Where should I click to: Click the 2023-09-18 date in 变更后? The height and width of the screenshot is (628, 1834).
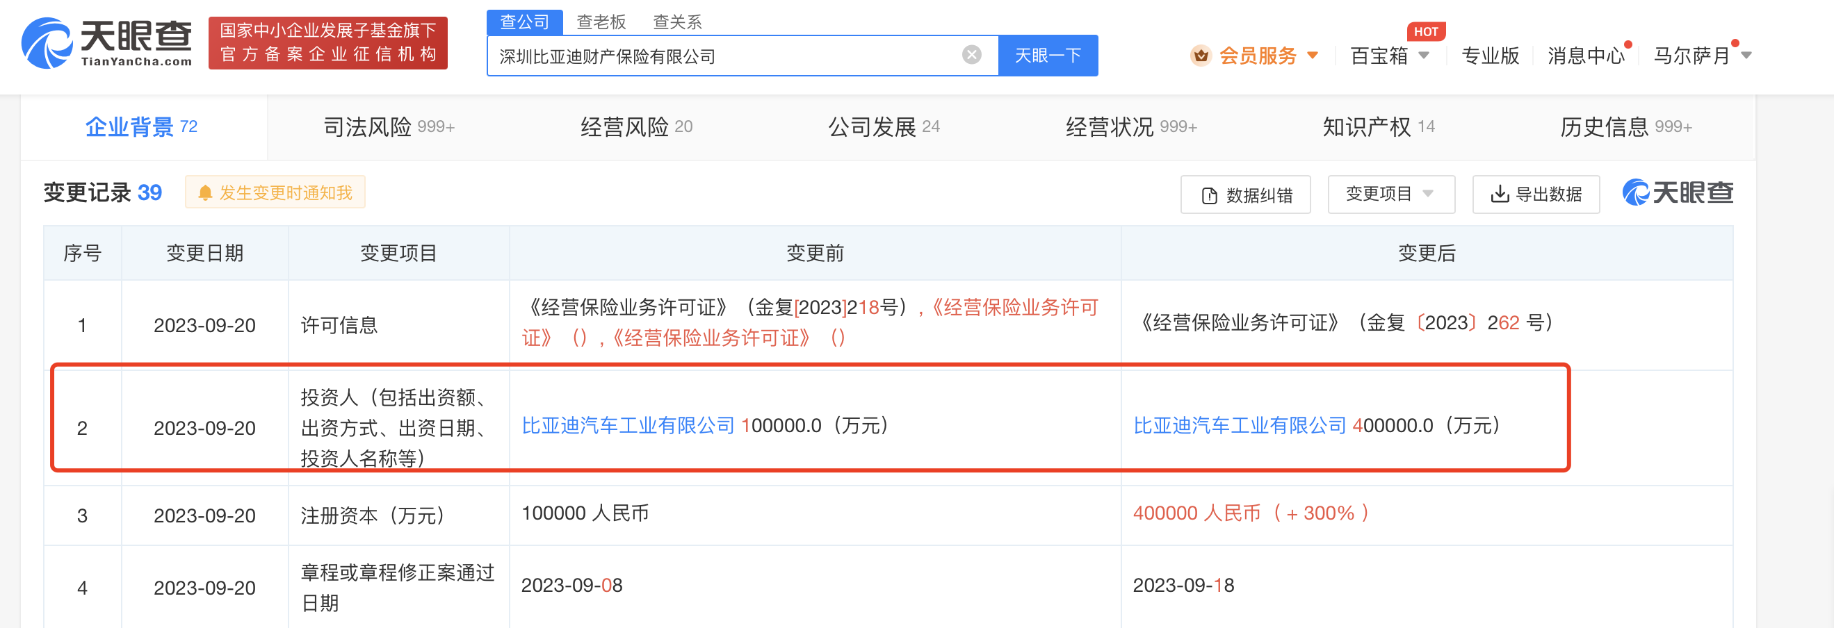1183,586
